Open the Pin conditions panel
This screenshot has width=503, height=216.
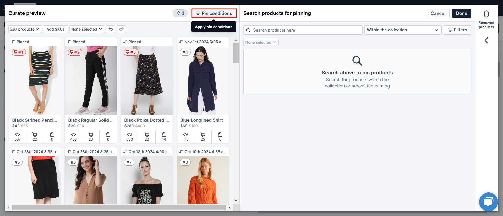(214, 13)
